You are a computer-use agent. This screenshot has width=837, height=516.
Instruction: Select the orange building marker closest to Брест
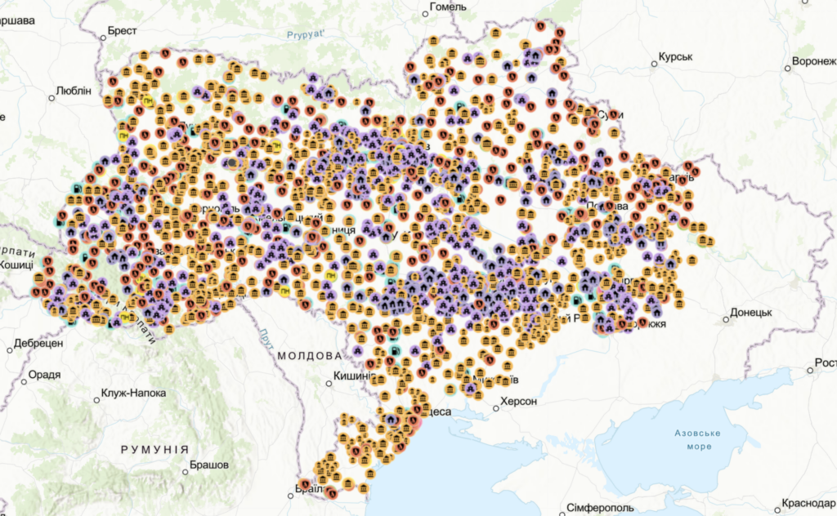coord(144,55)
